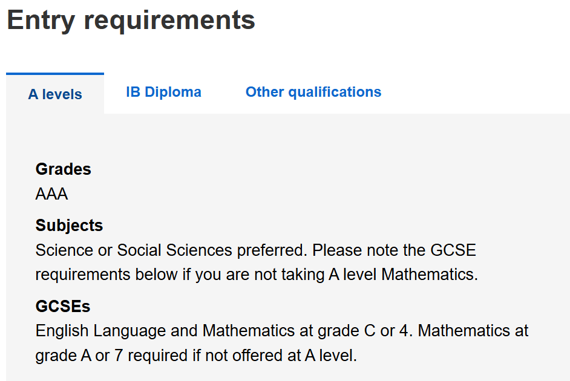
Task: Select the Other qualifications tab
Action: point(313,92)
